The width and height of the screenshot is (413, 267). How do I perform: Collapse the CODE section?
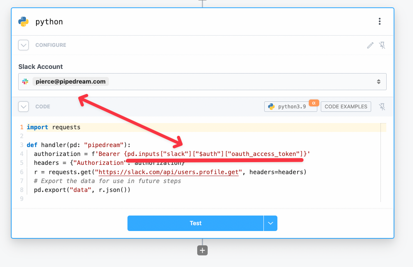tap(23, 106)
